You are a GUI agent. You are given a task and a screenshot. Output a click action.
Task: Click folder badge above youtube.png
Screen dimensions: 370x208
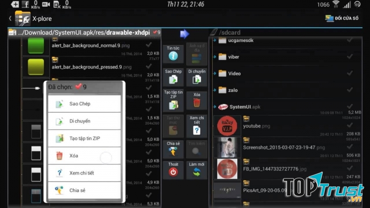coord(246,119)
